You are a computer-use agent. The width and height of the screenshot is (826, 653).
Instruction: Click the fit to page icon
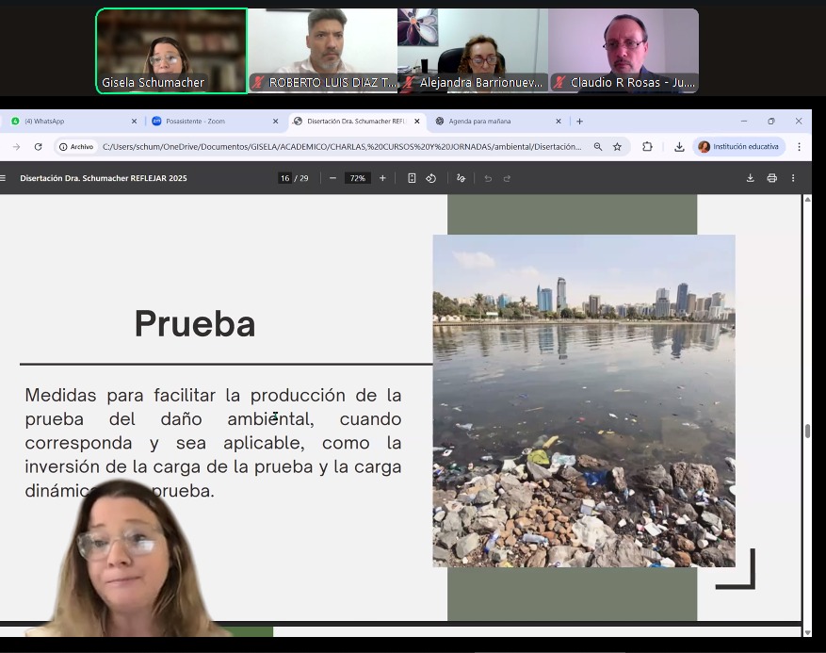coord(412,178)
